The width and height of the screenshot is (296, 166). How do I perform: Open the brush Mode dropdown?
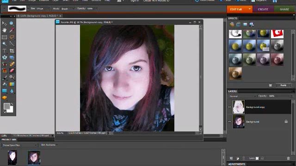(x=68, y=9)
